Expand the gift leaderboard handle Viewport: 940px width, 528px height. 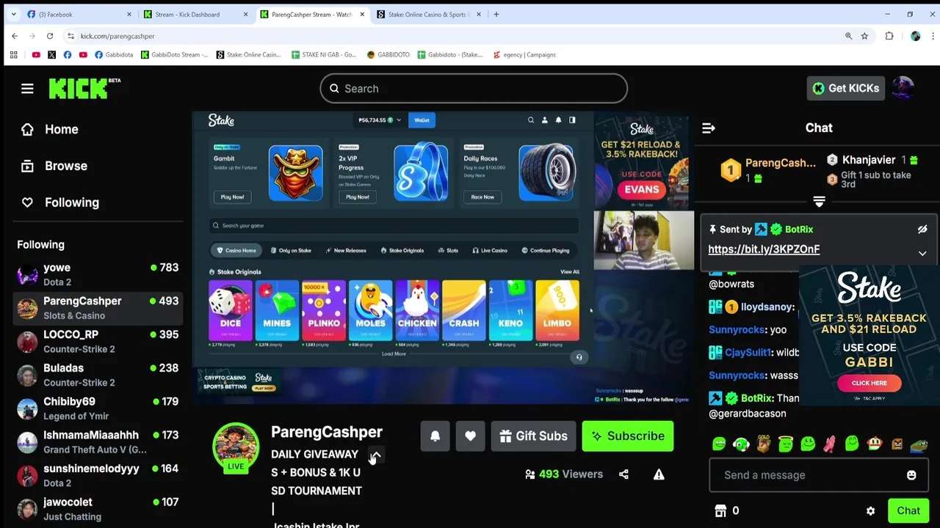click(x=819, y=201)
